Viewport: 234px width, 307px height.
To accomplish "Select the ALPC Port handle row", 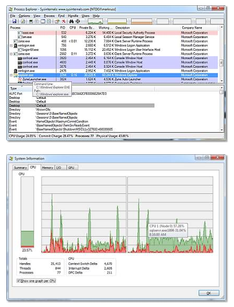I will point(82,94).
